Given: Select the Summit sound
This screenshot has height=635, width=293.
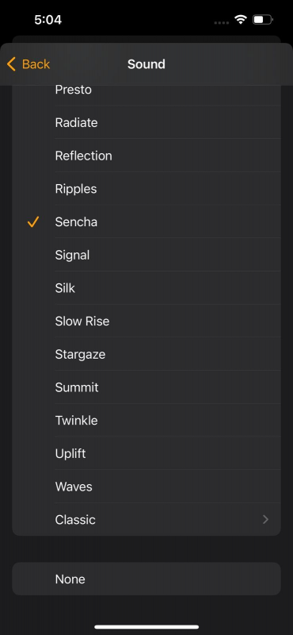Looking at the screenshot, I should pos(146,387).
